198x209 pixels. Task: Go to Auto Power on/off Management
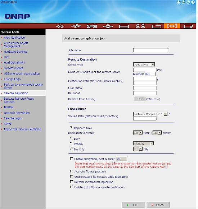coord(16,45)
